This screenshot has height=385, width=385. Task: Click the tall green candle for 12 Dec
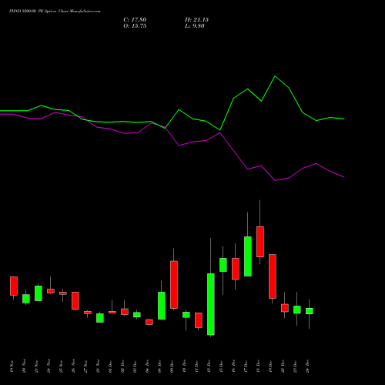[x=211, y=304]
